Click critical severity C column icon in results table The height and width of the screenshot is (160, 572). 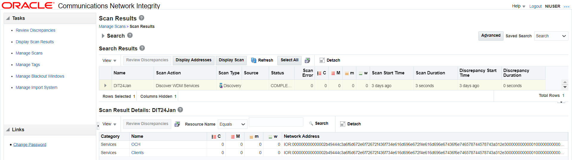pos(319,73)
